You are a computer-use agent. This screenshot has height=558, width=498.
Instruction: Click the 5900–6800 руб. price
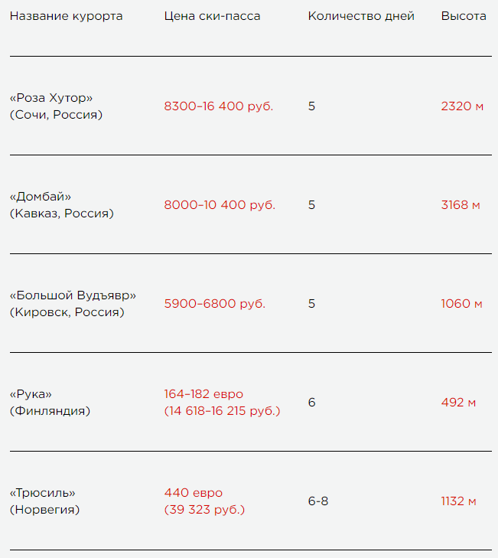point(214,304)
